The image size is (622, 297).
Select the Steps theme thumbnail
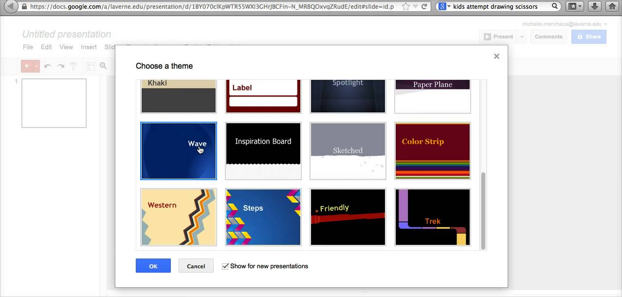click(x=263, y=217)
